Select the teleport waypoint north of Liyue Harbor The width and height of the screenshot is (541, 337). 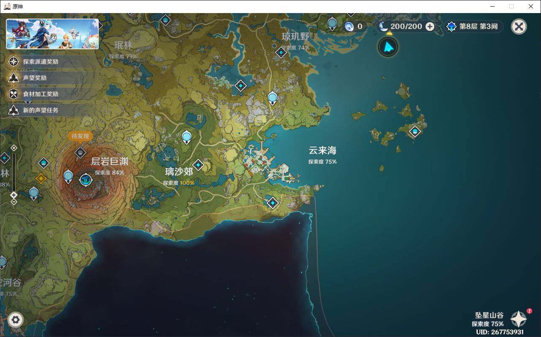[273, 98]
